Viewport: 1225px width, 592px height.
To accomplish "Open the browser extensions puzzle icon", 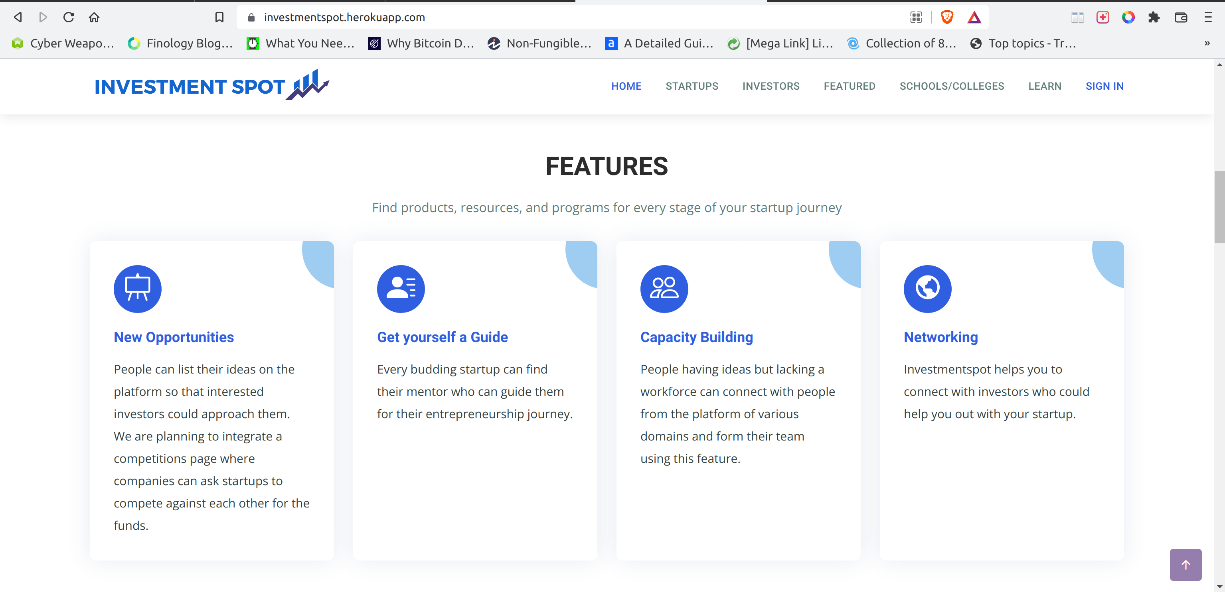I will (x=1154, y=18).
